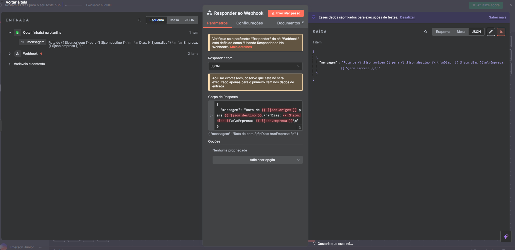Click the Webhook node icon in input list
The image size is (515, 250).
17,54
